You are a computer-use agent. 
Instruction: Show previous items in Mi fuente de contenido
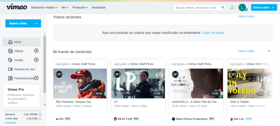click(260, 51)
